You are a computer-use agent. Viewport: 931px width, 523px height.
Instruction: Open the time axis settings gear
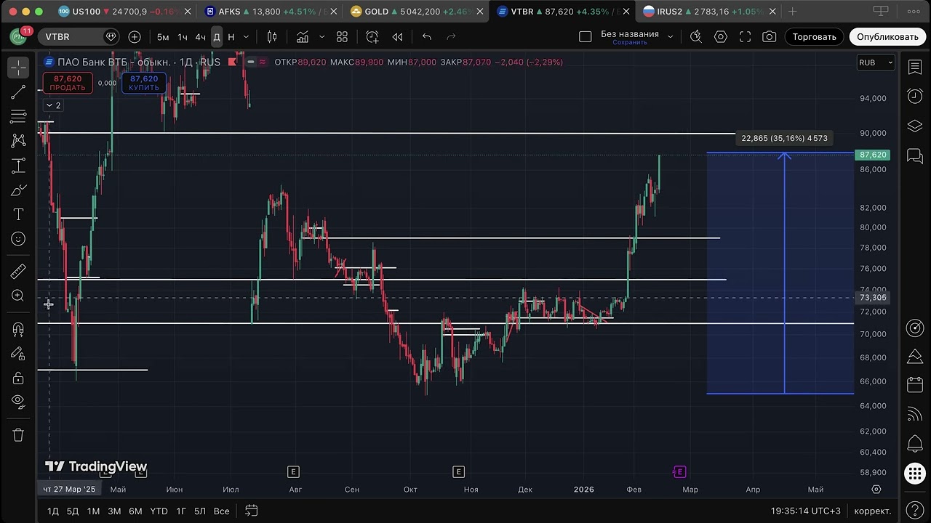point(876,490)
